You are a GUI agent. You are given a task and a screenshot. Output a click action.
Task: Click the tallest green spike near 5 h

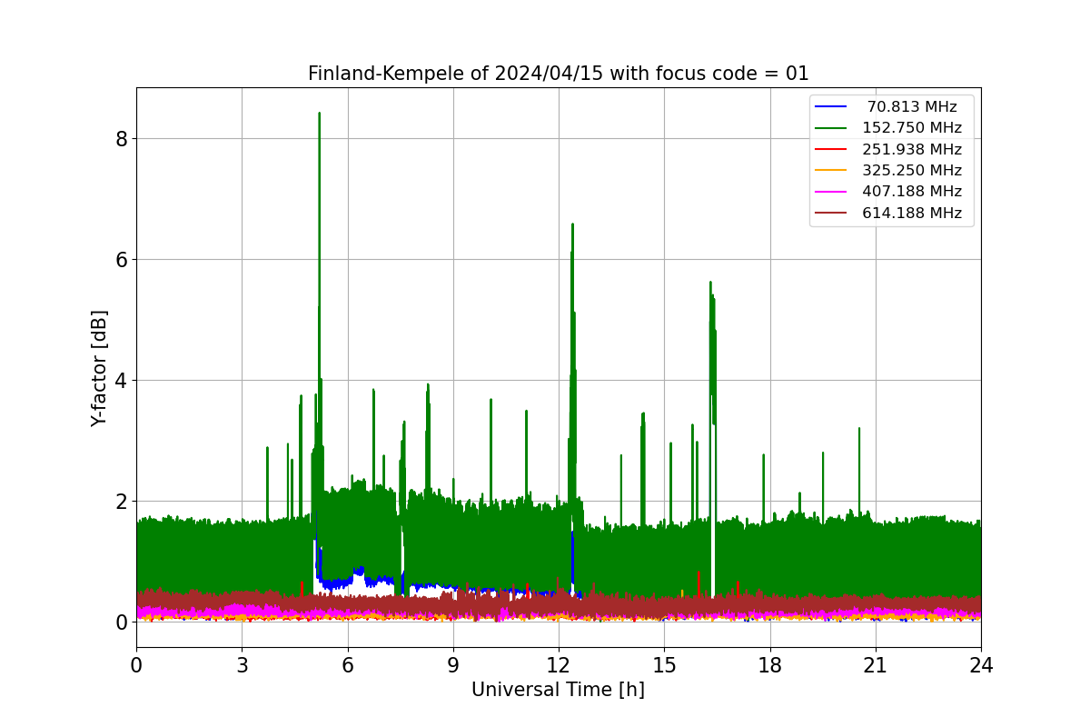(319, 114)
